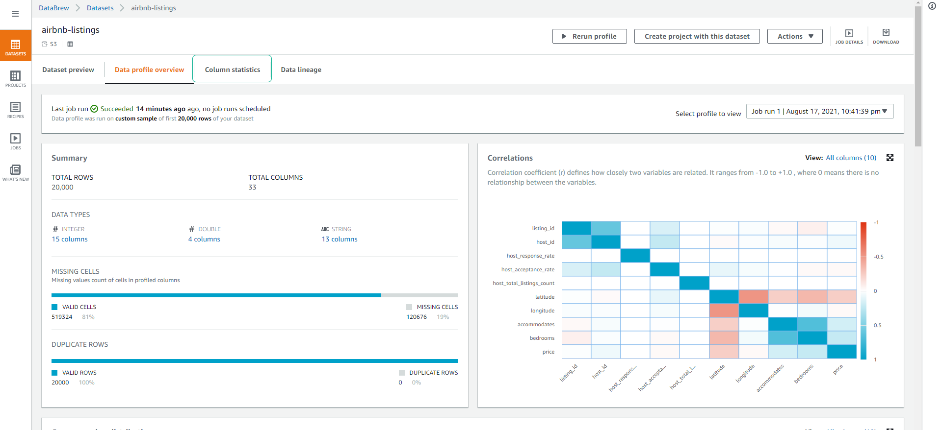The height and width of the screenshot is (430, 942).
Task: Open the 15 columns integer link
Action: tap(70, 239)
